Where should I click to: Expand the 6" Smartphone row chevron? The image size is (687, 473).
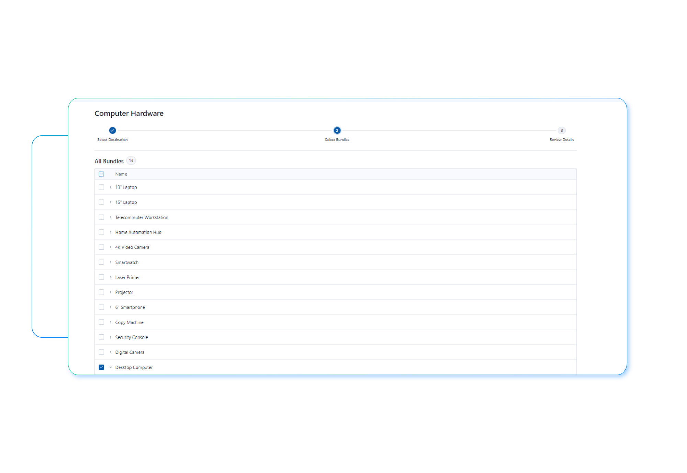click(x=111, y=307)
